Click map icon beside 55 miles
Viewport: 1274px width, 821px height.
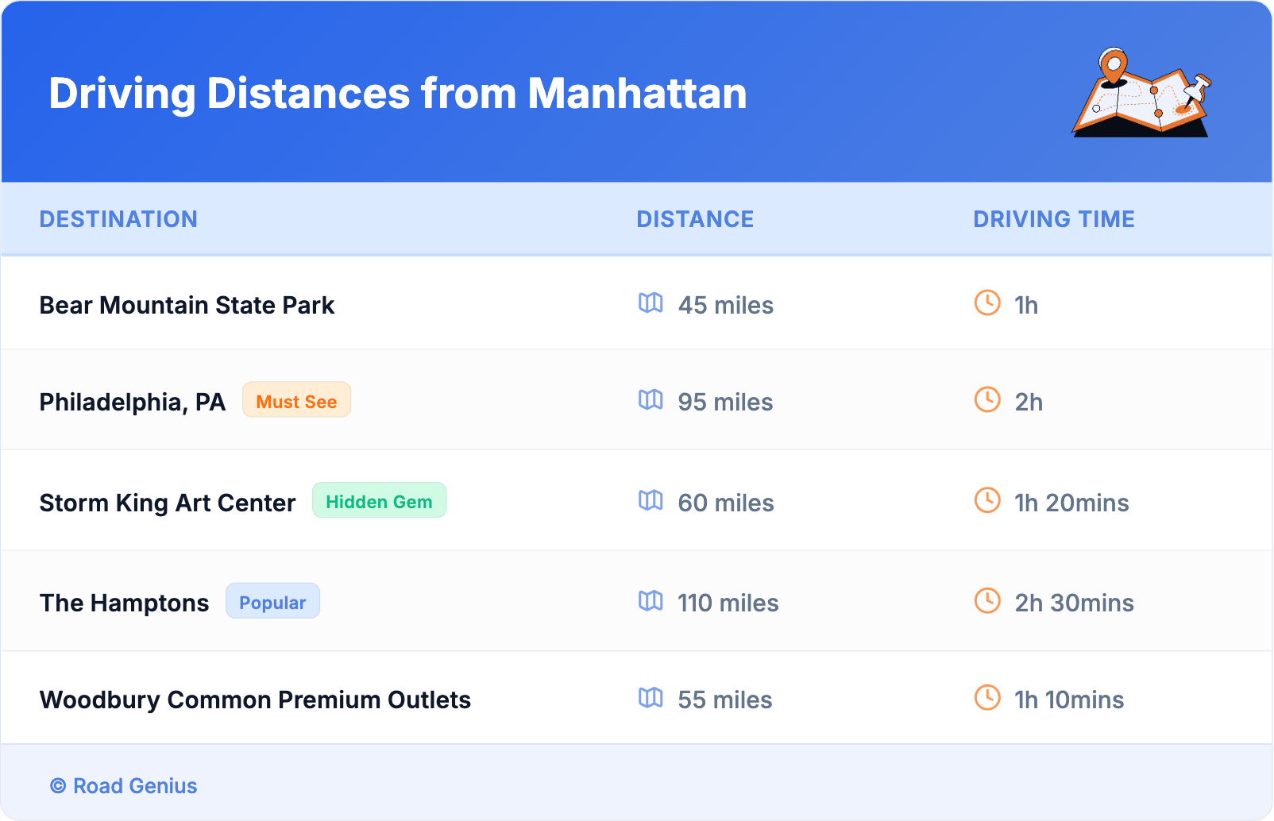(x=651, y=697)
